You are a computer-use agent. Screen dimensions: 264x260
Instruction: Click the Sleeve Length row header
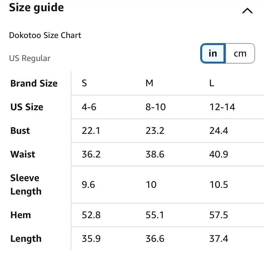[26, 185]
